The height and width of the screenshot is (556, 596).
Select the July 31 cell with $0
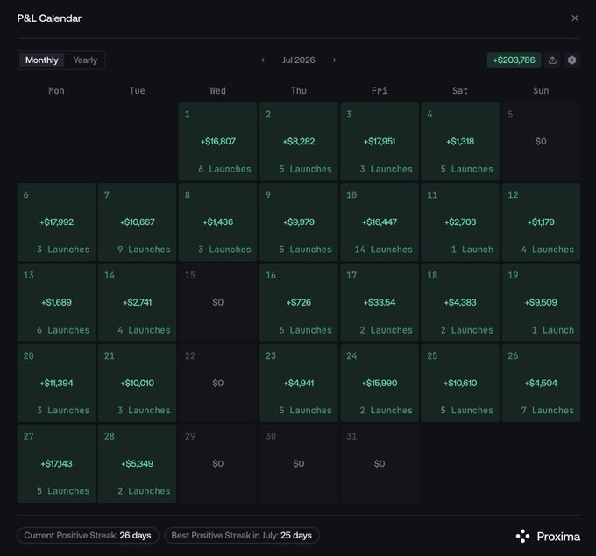pyautogui.click(x=380, y=464)
